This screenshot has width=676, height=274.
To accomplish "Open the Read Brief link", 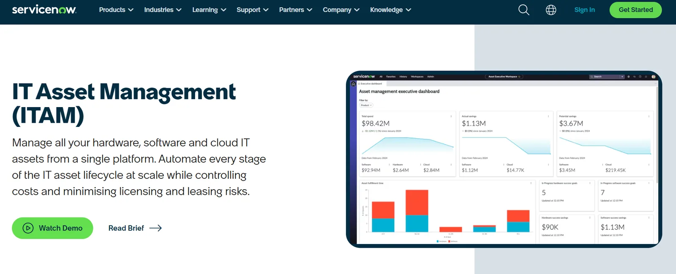I will pyautogui.click(x=135, y=228).
